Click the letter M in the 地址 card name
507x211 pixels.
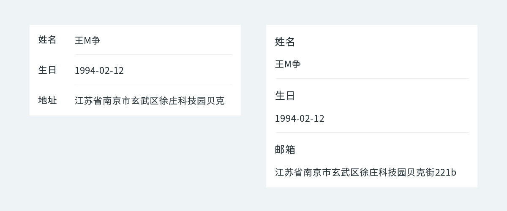pos(87,40)
